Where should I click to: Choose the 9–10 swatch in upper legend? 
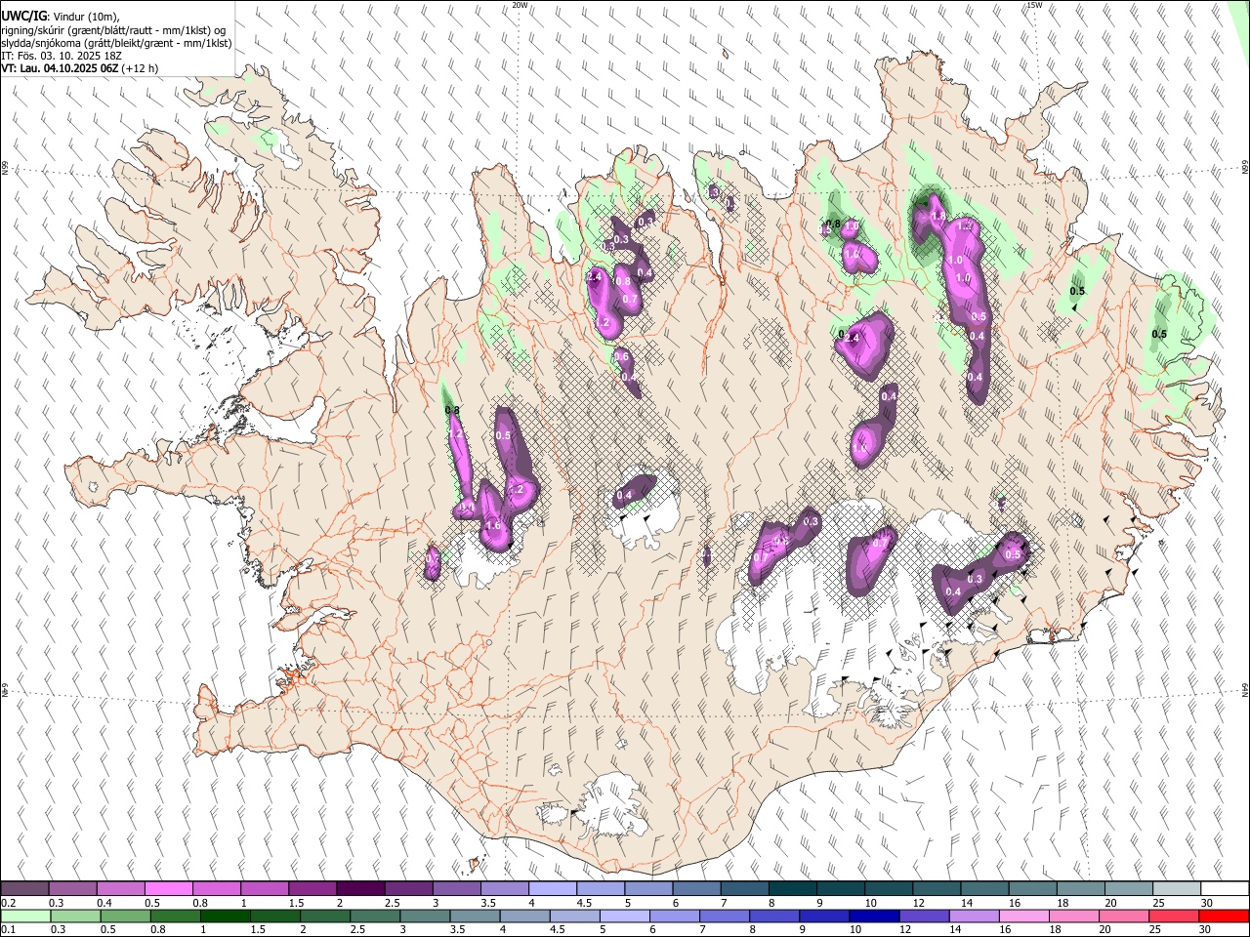(x=839, y=888)
